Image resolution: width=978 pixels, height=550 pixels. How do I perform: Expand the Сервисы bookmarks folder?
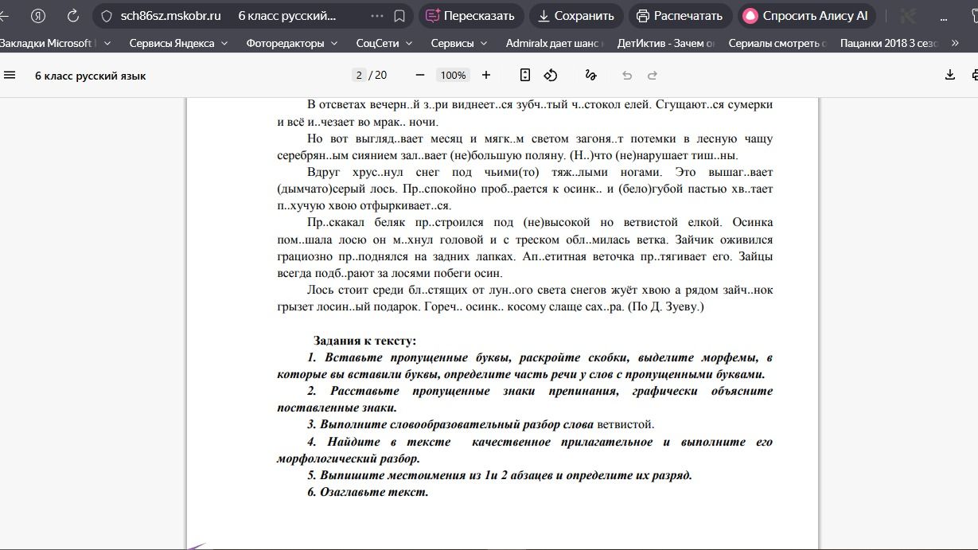click(458, 43)
